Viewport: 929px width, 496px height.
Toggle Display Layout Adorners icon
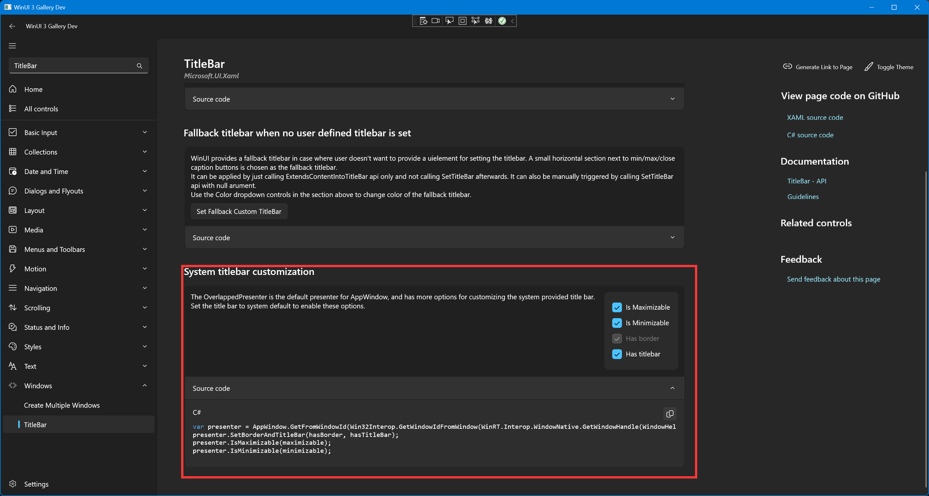pos(462,21)
